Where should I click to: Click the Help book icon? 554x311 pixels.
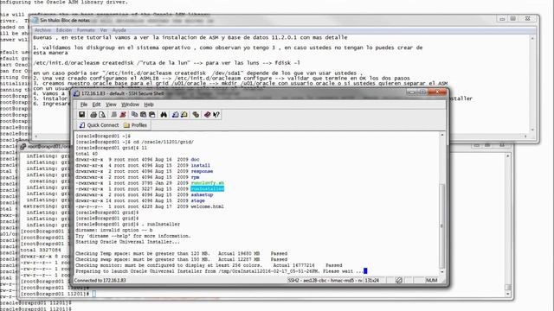tap(208, 115)
